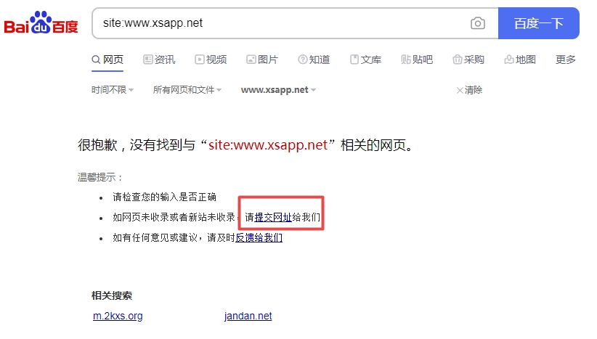Click the 提交网址 submit URL link
Image resolution: width=597 pixels, height=339 pixels.
273,217
